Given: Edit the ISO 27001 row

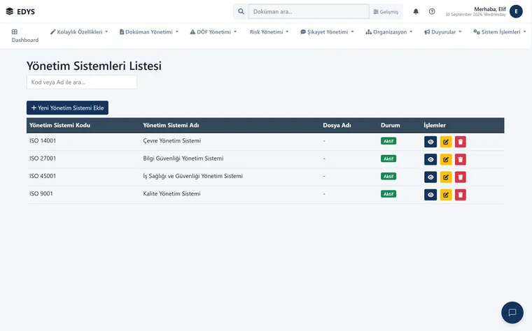Looking at the screenshot, I should [446, 159].
